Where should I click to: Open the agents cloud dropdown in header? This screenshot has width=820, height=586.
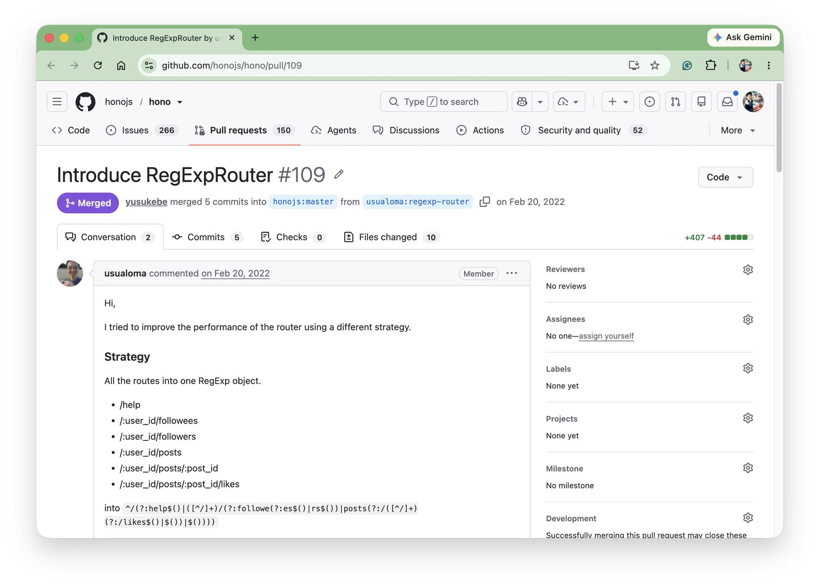pyautogui.click(x=569, y=102)
